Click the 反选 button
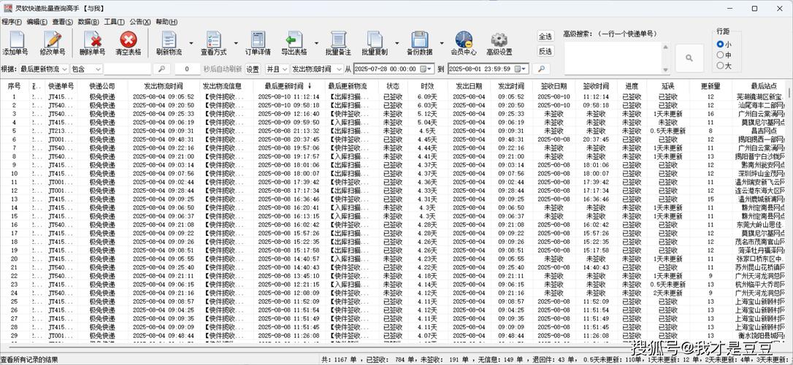 pyautogui.click(x=545, y=51)
